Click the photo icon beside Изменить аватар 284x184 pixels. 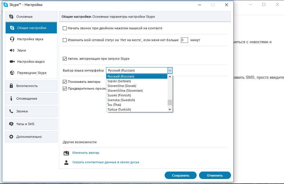pyautogui.click(x=66, y=153)
